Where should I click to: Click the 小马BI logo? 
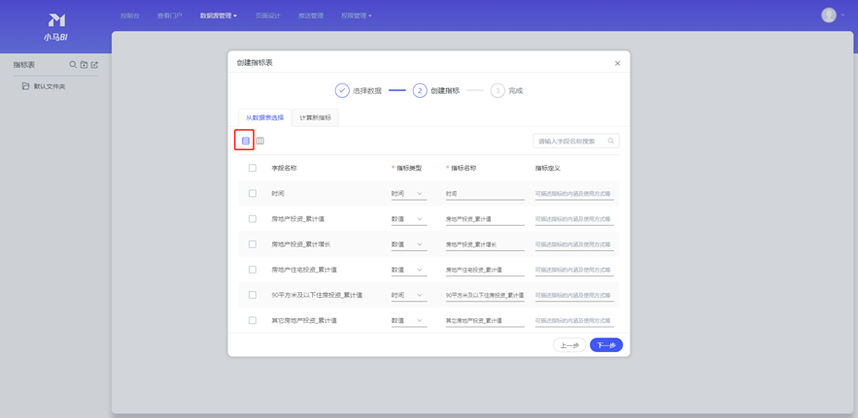coord(55,26)
